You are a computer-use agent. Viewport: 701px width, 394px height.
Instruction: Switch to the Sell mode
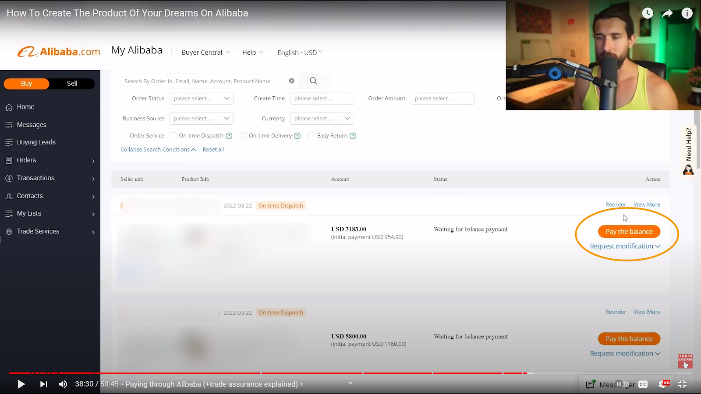(x=72, y=83)
